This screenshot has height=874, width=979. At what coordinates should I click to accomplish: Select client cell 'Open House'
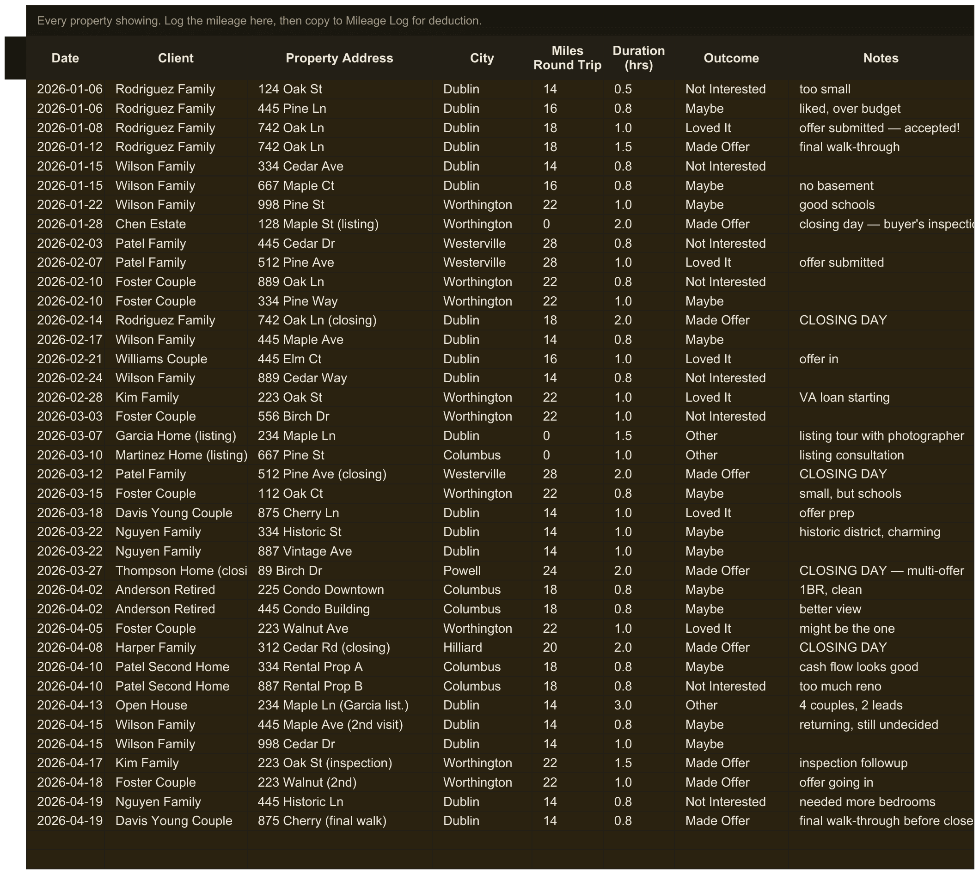176,705
